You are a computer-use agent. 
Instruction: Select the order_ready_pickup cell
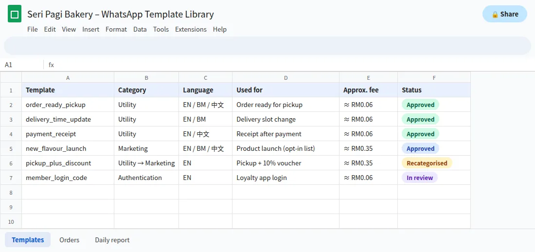(68, 105)
